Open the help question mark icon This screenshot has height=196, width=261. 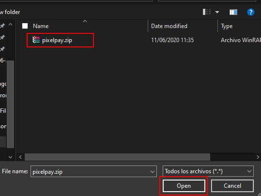tap(251, 12)
